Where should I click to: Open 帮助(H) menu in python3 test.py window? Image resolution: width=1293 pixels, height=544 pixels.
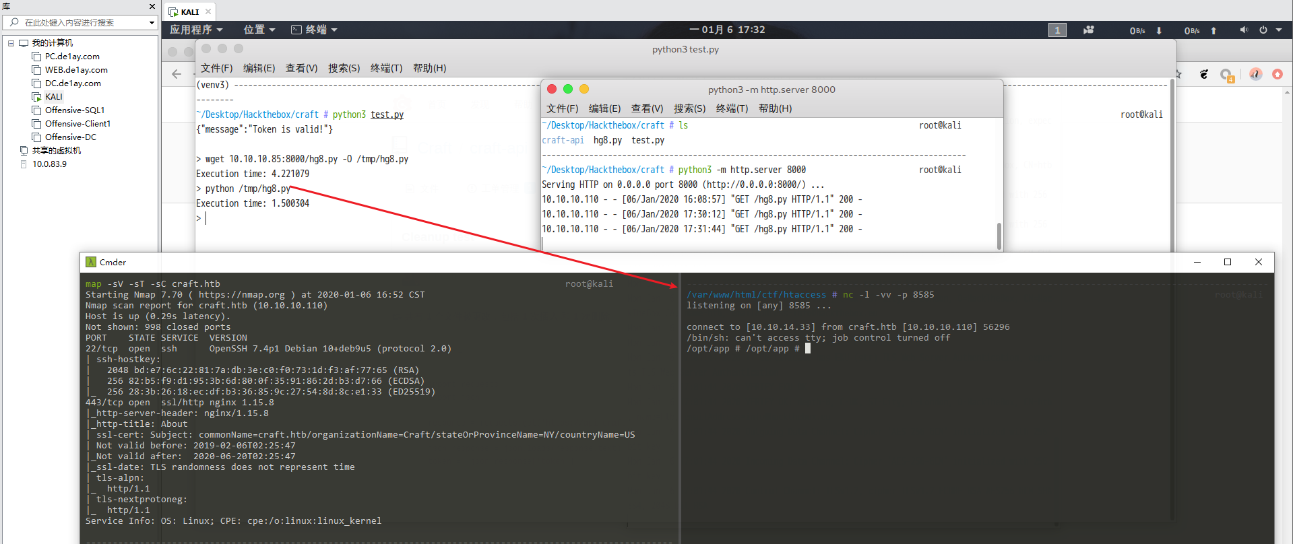tap(430, 68)
